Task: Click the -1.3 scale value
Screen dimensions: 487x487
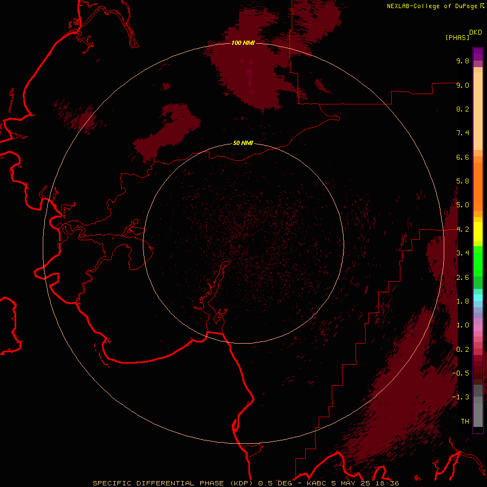Action: (x=460, y=397)
